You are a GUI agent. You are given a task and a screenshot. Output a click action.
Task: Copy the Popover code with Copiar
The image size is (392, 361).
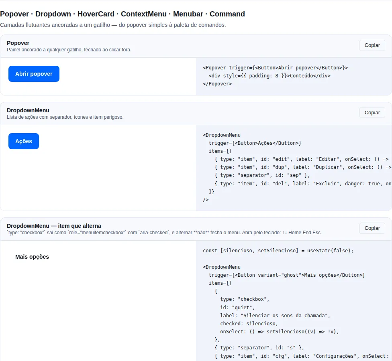pyautogui.click(x=372, y=45)
